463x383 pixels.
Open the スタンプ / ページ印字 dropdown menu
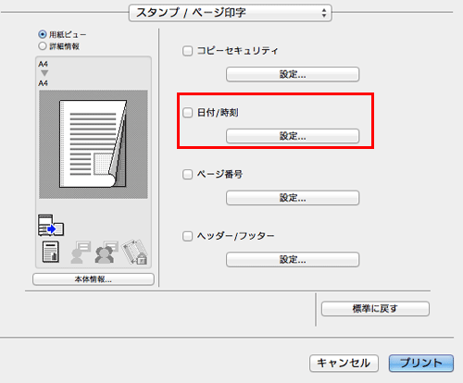point(231,13)
